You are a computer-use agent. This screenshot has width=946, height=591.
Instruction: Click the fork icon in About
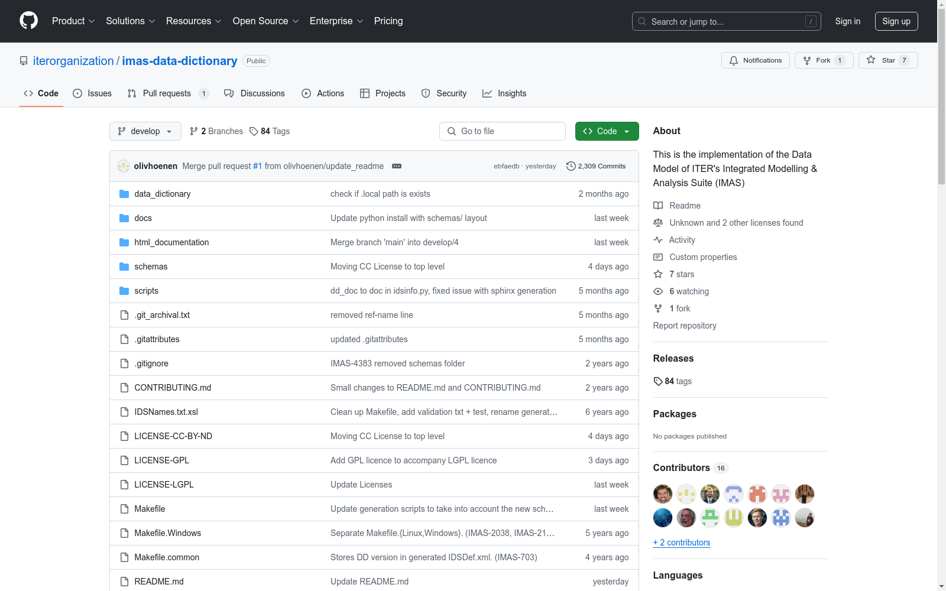pos(658,309)
